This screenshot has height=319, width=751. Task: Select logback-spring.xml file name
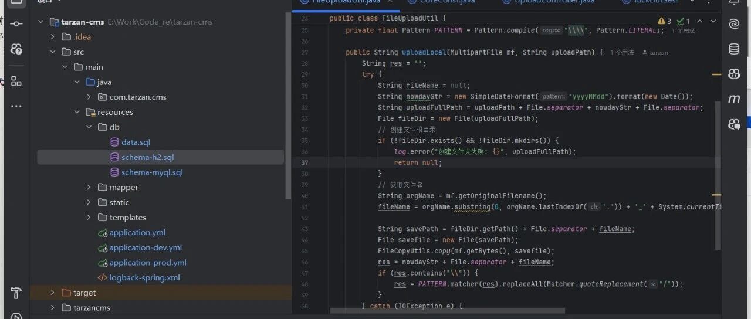pos(145,278)
